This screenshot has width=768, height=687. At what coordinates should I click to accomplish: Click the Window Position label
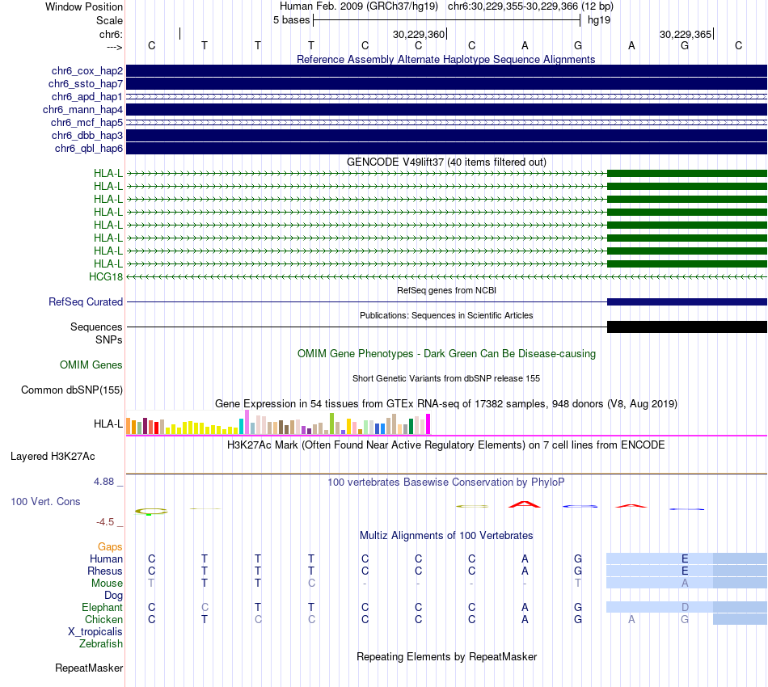point(84,6)
